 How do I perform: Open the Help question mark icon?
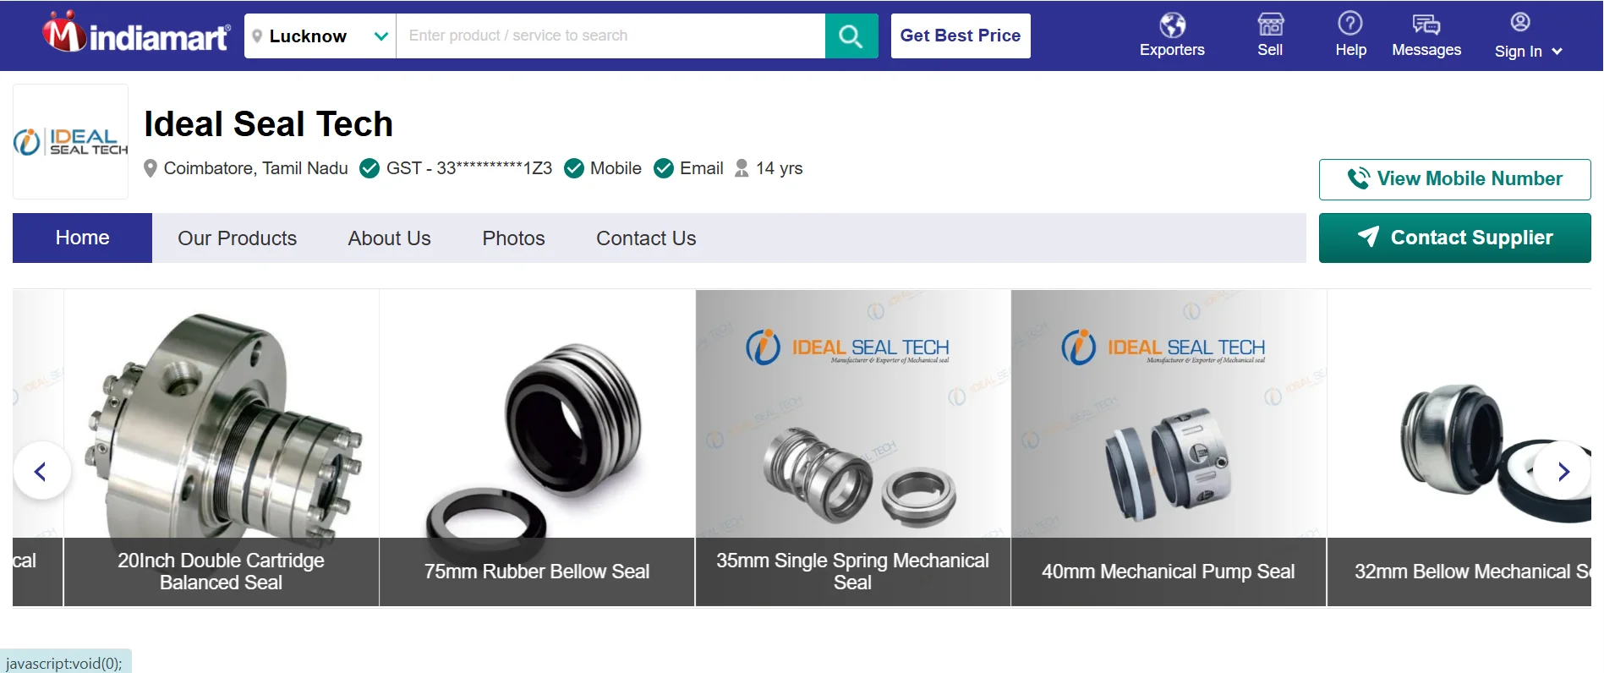click(x=1350, y=24)
